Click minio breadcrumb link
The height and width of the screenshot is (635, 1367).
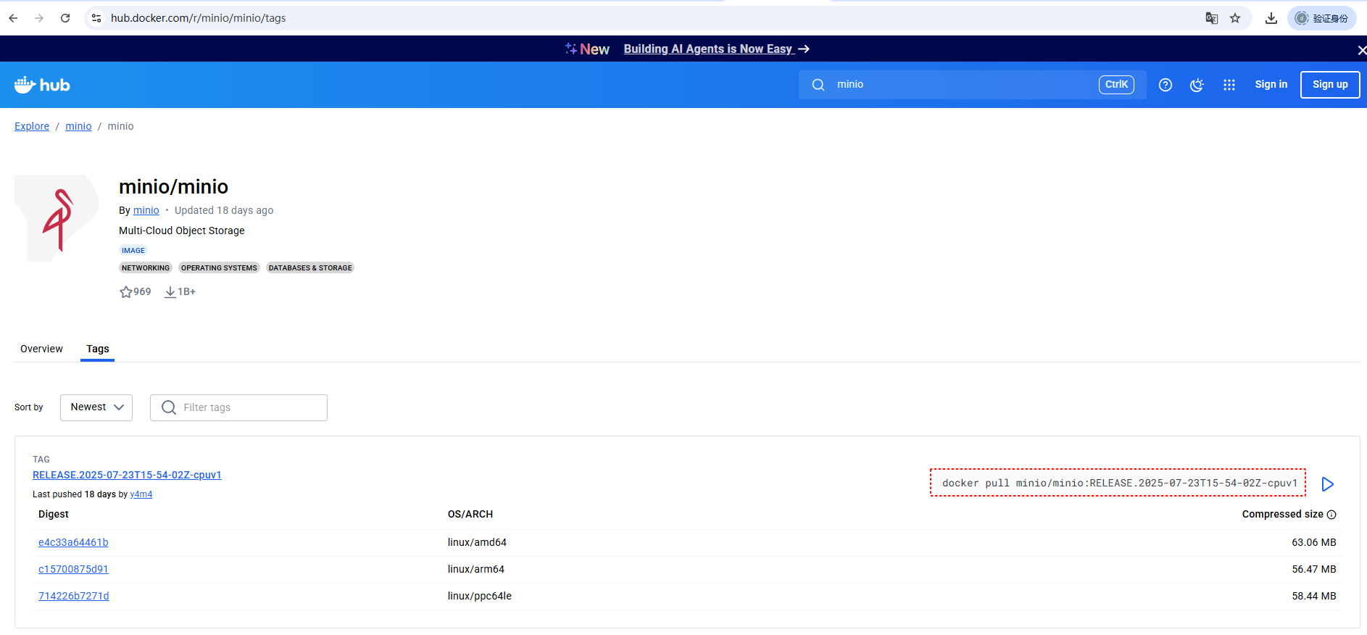(x=78, y=126)
